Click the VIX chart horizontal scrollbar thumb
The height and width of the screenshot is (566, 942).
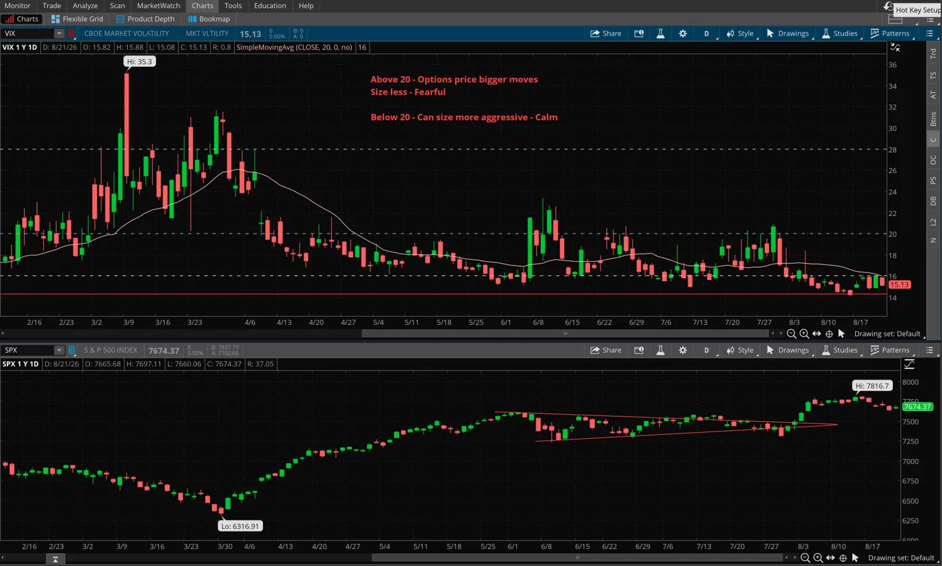[x=567, y=333]
